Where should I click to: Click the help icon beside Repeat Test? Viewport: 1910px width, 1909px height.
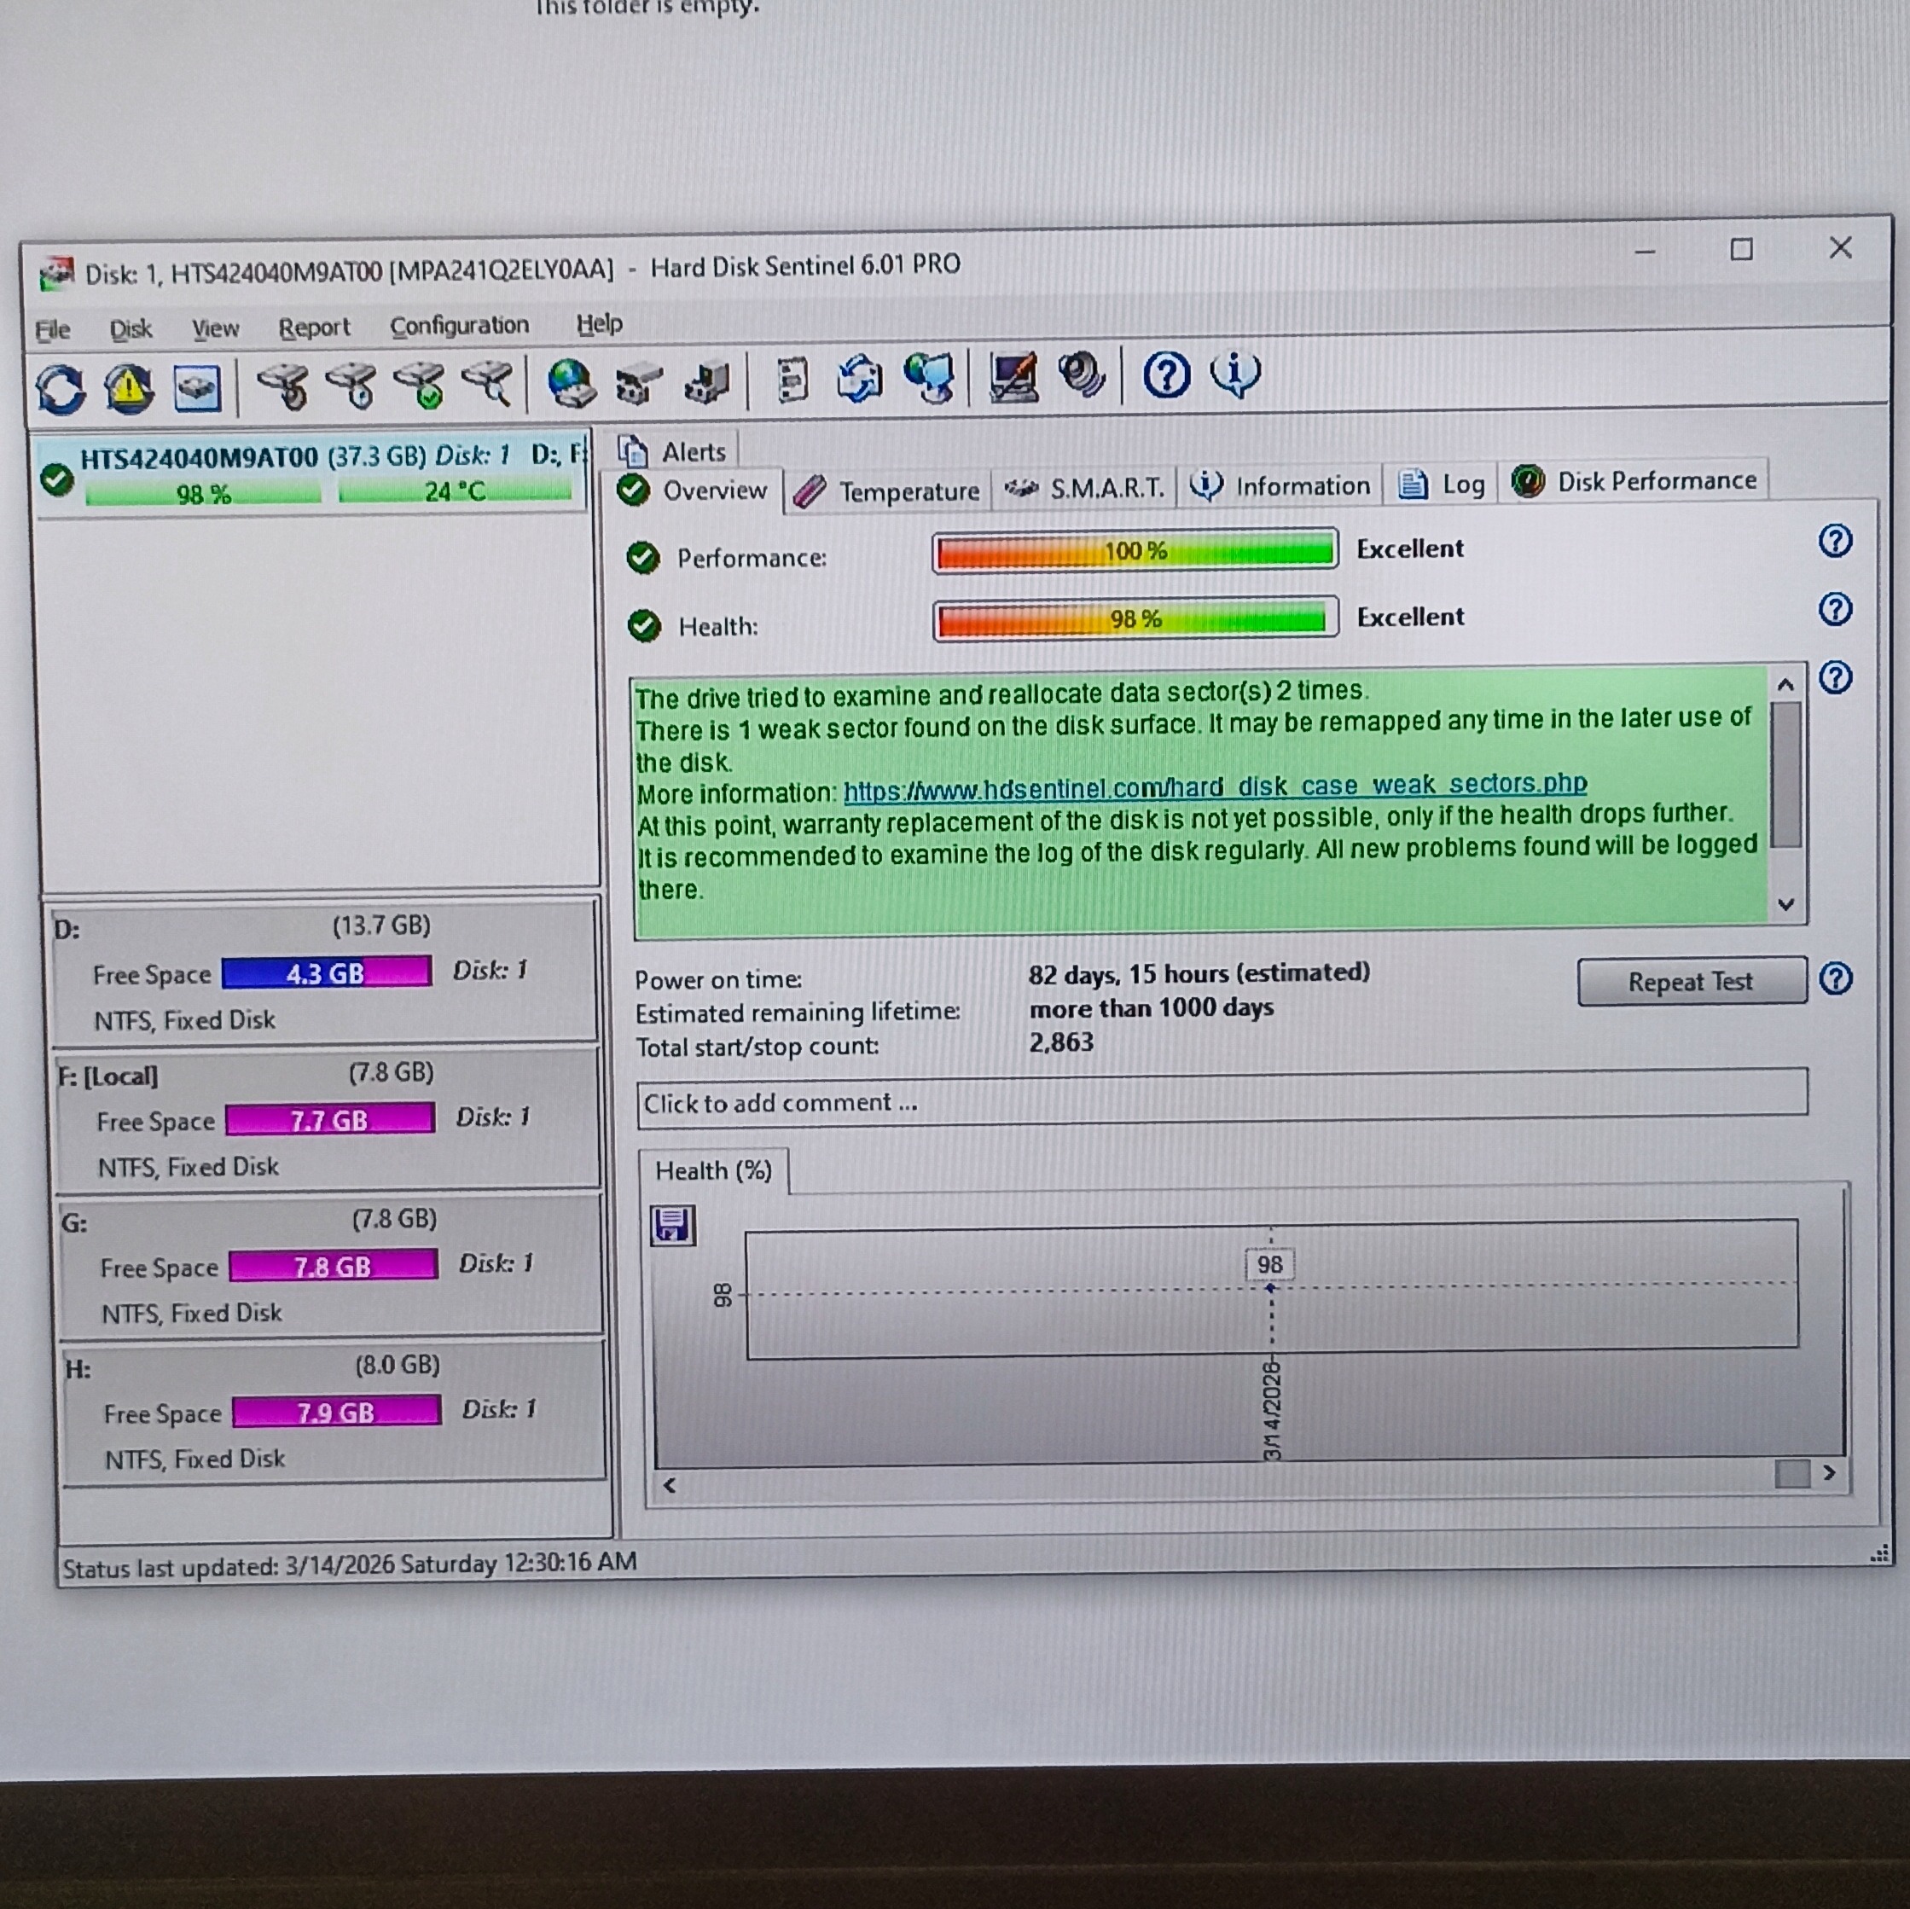click(1836, 978)
